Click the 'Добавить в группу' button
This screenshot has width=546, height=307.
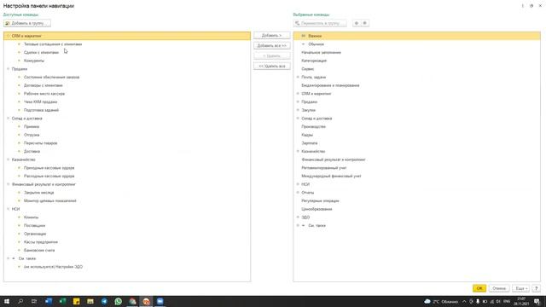pyautogui.click(x=26, y=23)
